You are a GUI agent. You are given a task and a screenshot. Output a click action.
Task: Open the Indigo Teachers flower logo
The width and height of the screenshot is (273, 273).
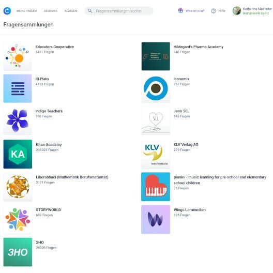pyautogui.click(x=18, y=120)
